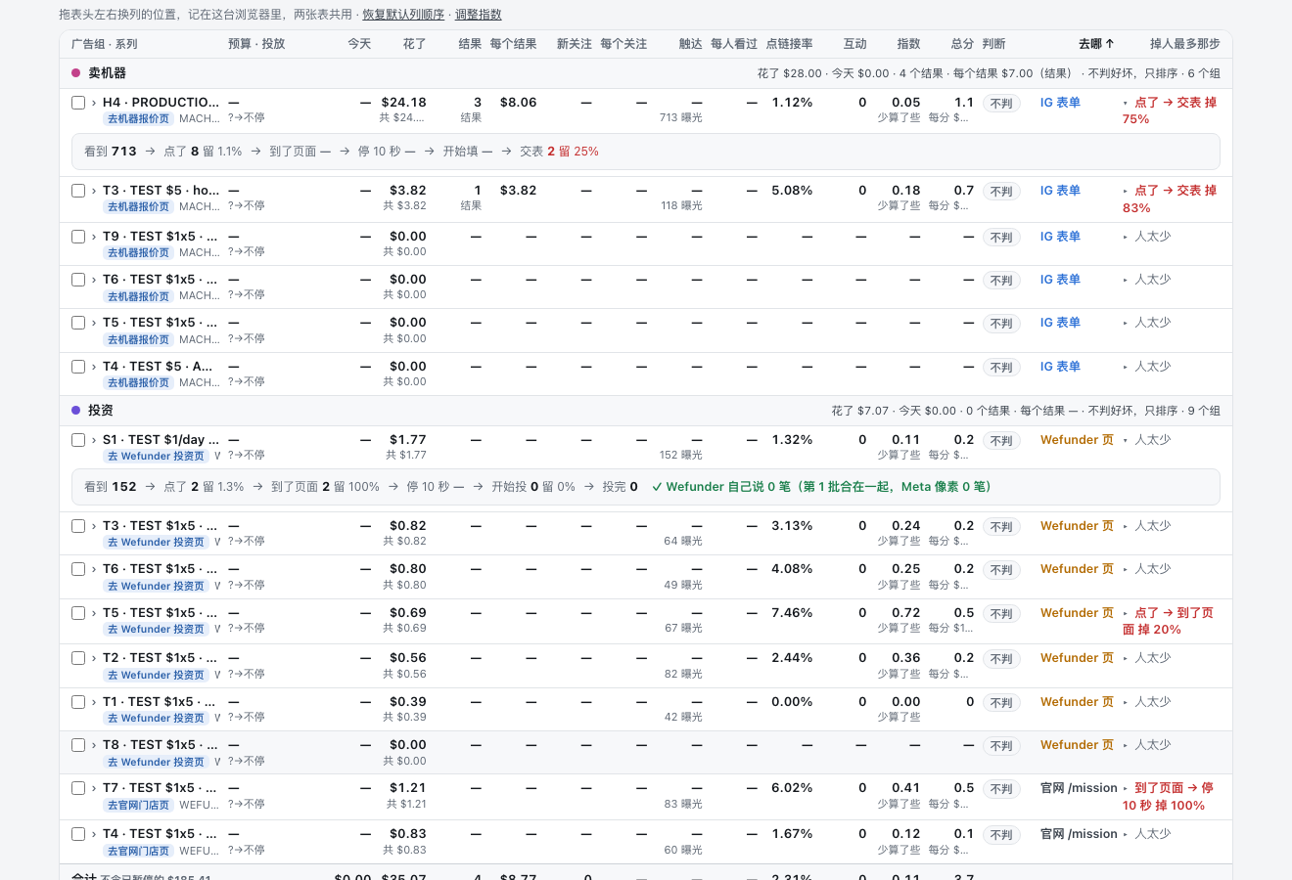
Task: Click 去官网门店页 tag under T7 row
Action: point(138,806)
